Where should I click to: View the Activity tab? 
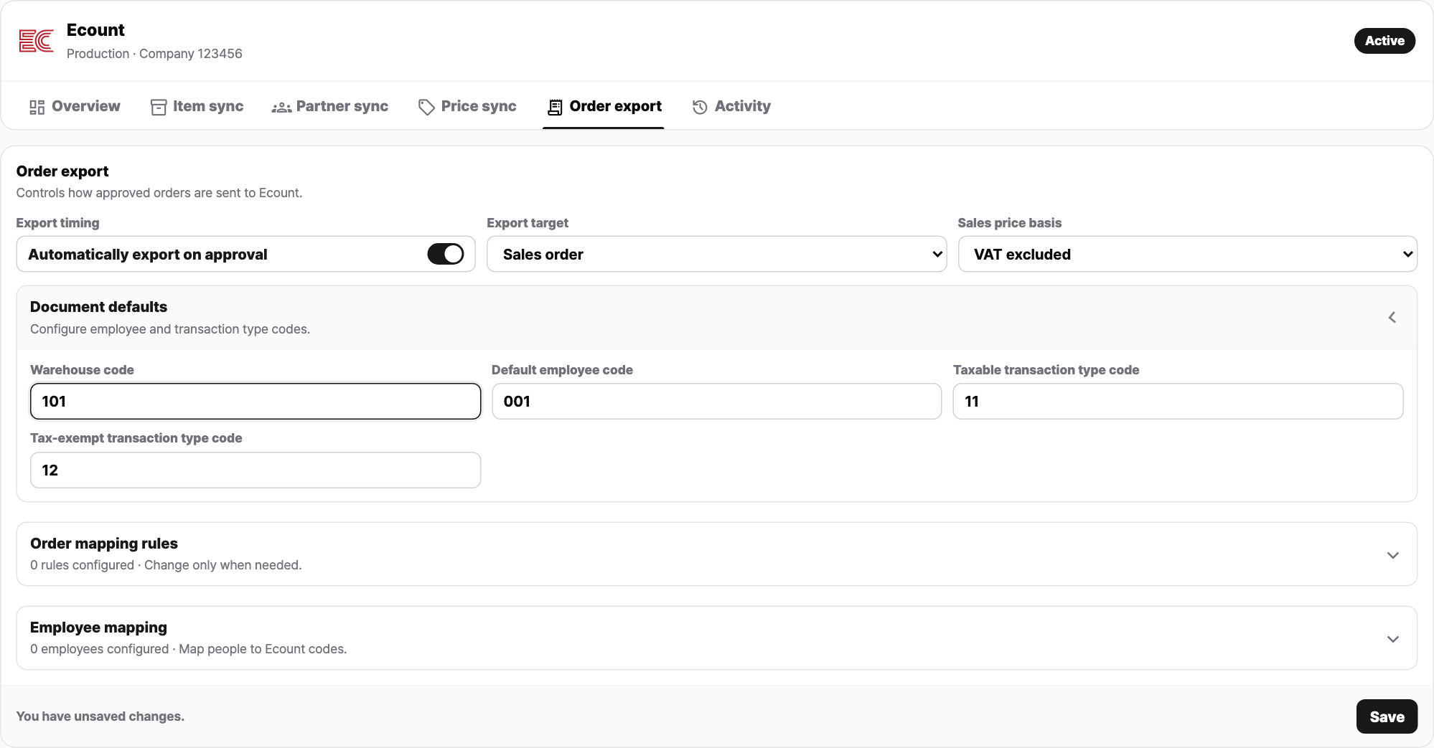tap(731, 106)
